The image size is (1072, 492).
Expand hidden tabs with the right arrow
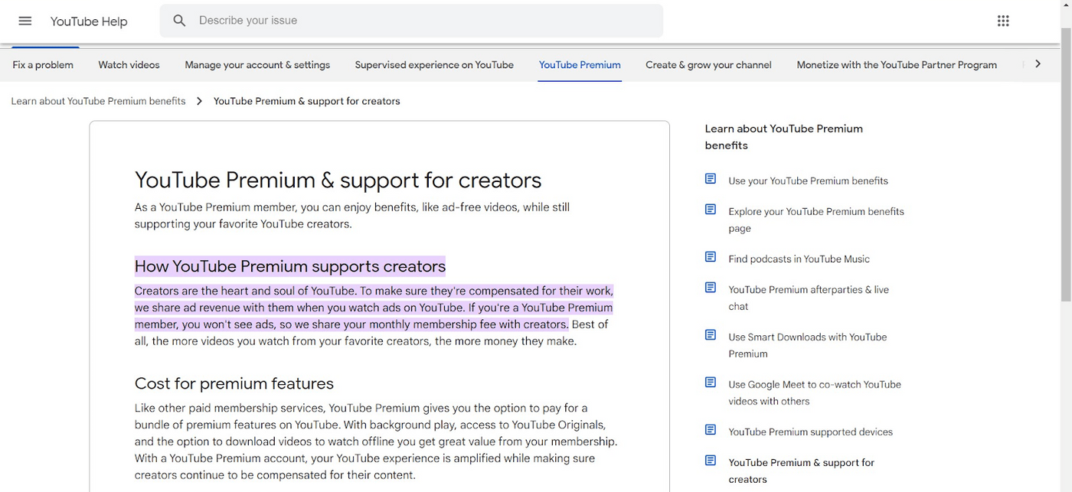click(1038, 64)
